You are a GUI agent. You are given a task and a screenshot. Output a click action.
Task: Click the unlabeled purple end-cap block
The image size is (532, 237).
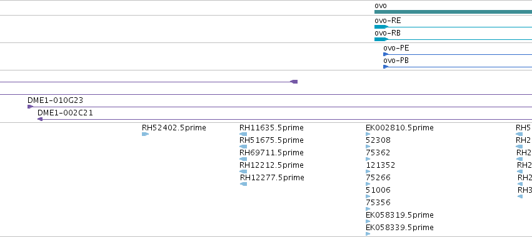coord(294,82)
